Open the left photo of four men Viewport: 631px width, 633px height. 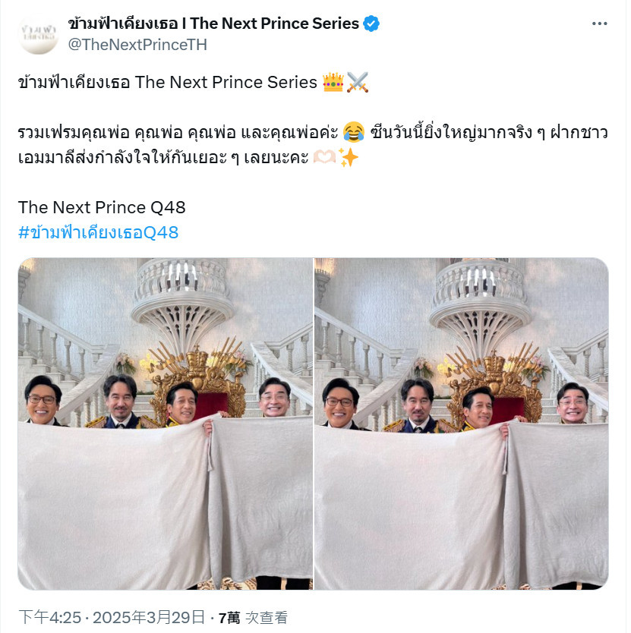[166, 424]
